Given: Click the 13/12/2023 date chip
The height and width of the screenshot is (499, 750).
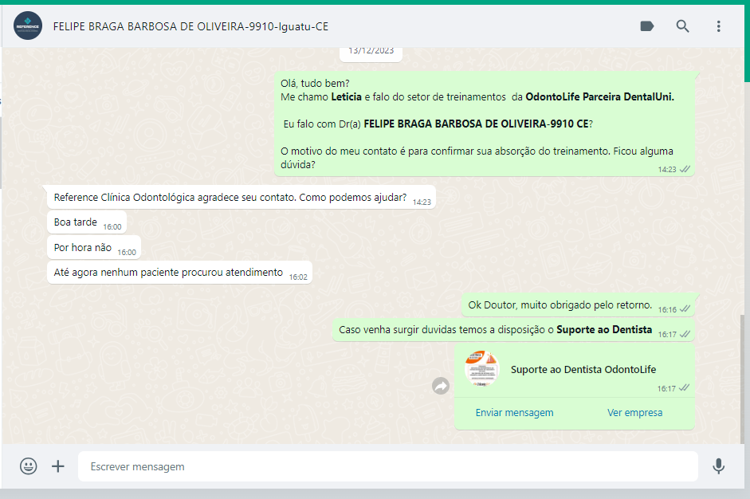Looking at the screenshot, I should (371, 53).
